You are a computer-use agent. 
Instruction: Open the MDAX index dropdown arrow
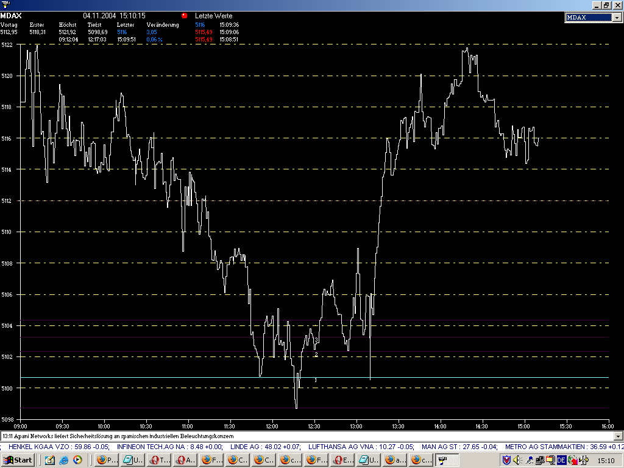[617, 18]
